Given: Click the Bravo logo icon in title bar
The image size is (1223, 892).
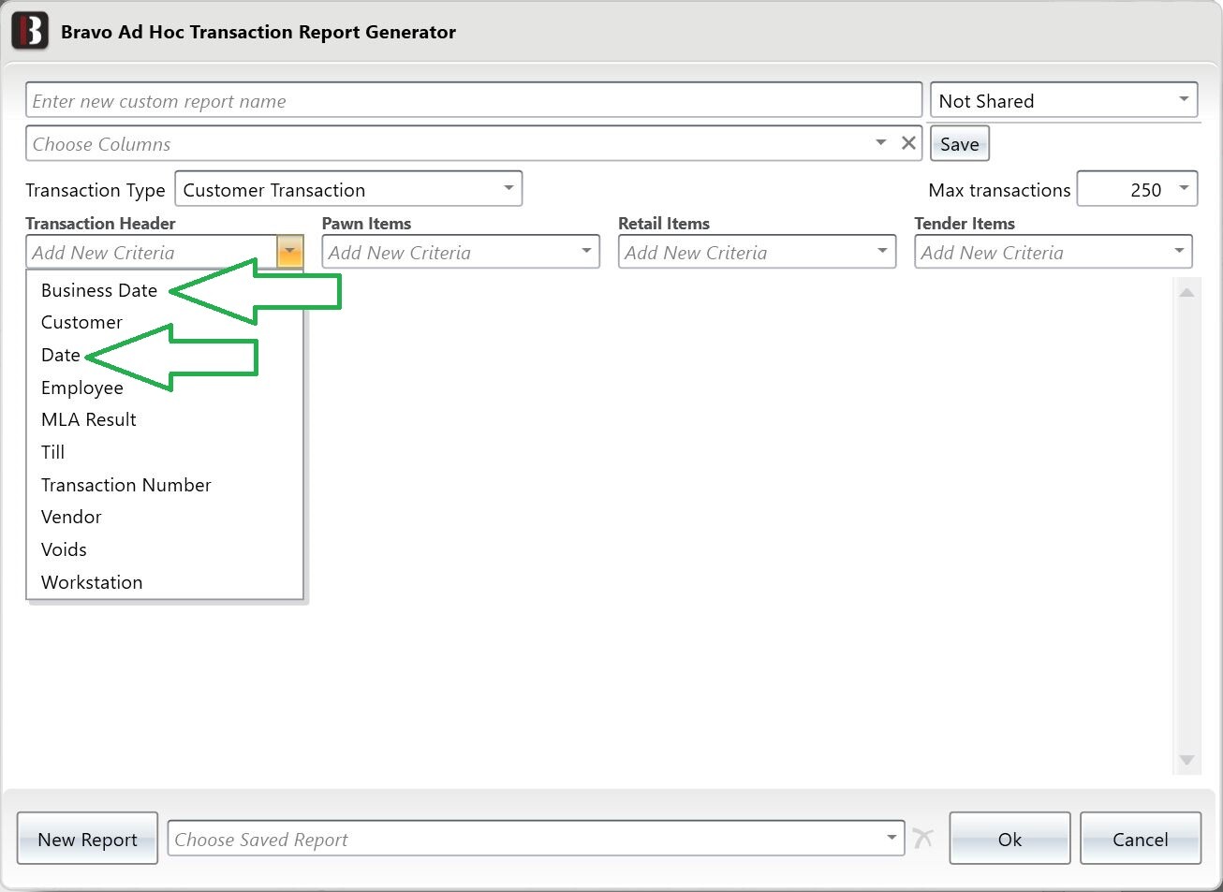Looking at the screenshot, I should point(30,31).
